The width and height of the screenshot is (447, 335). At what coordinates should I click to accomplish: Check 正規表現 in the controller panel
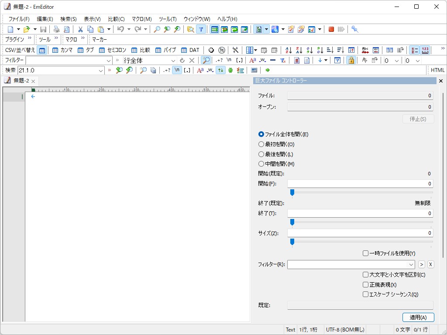coord(365,284)
